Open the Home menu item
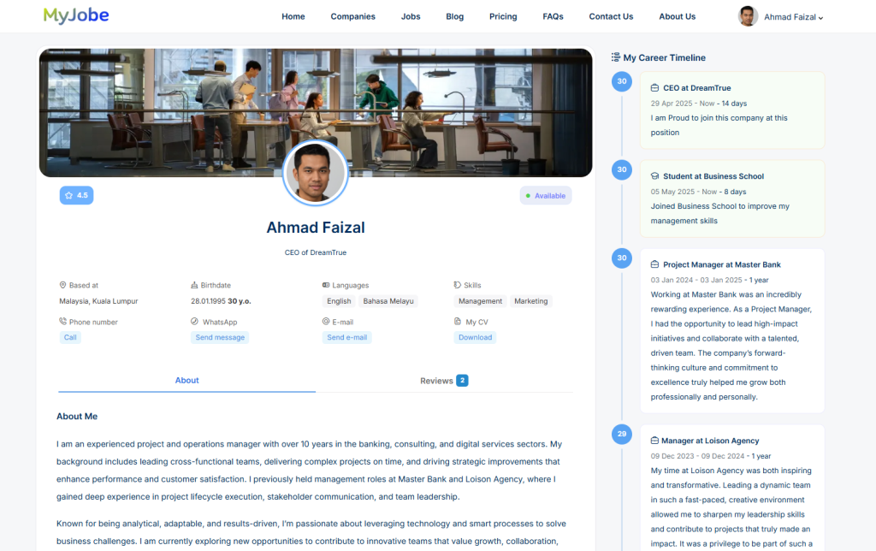This screenshot has height=551, width=876. [293, 17]
